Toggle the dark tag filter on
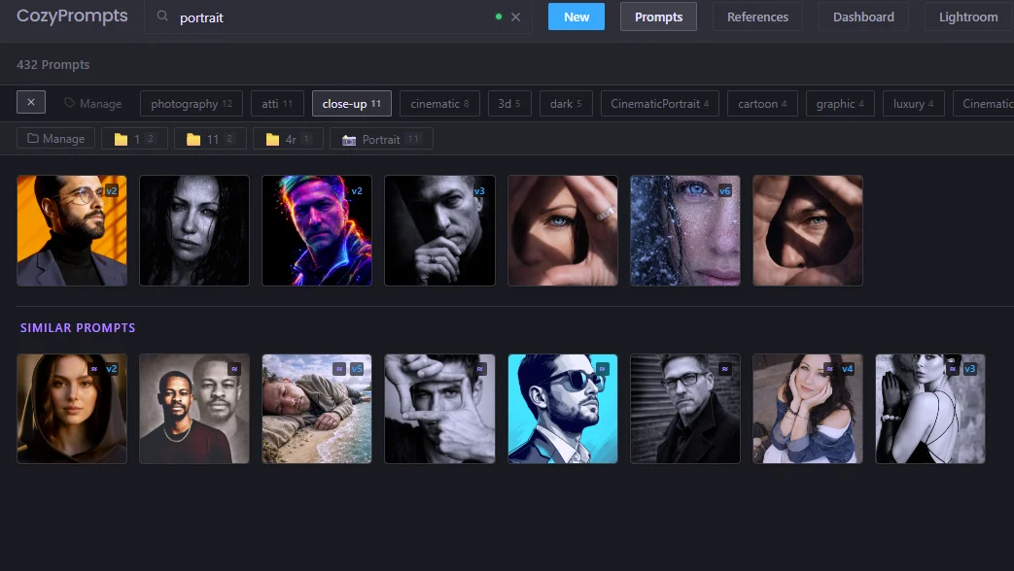The image size is (1014, 571). pyautogui.click(x=565, y=103)
